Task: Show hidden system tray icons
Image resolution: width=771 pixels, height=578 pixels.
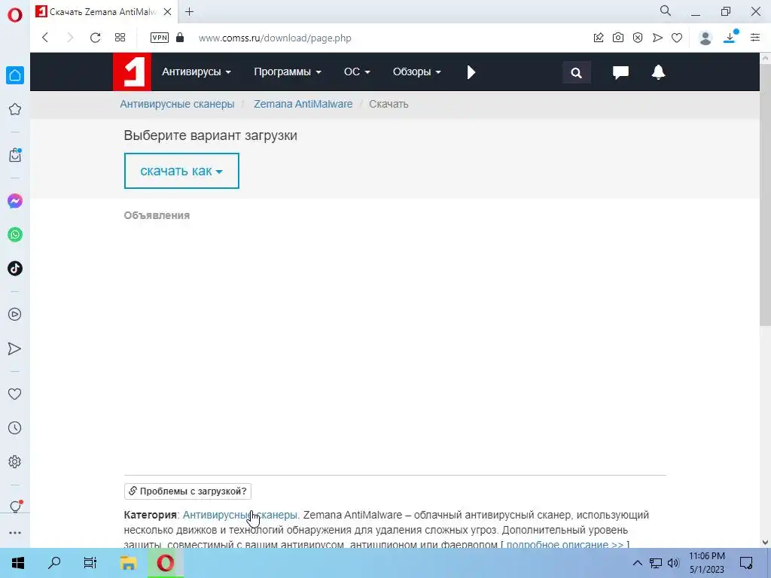Action: click(637, 563)
